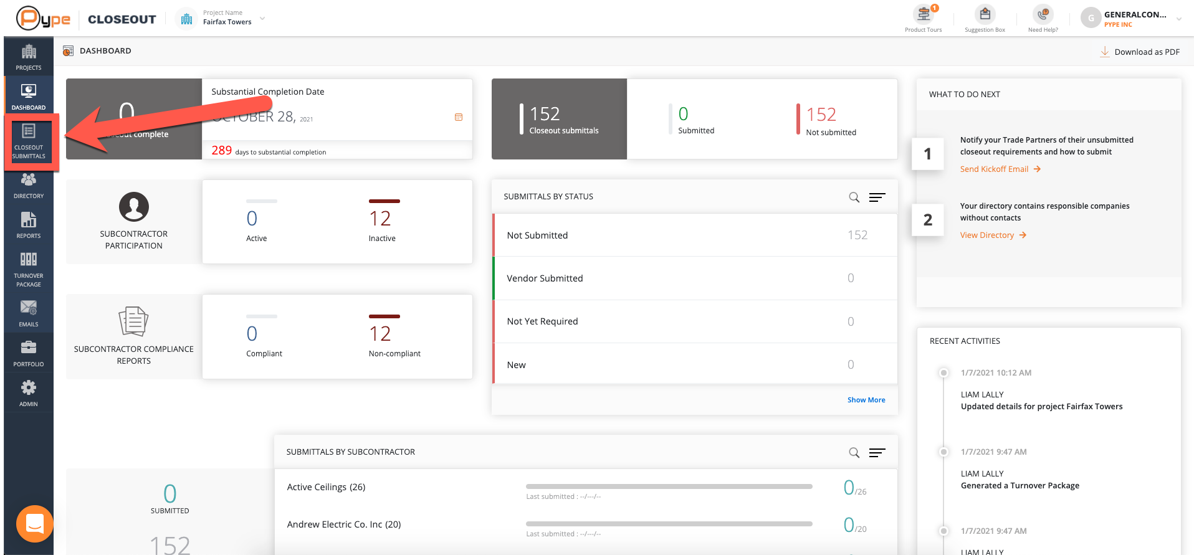Click Andrew Electric Co. Inc (20) row
Image resolution: width=1194 pixels, height=555 pixels.
(586, 524)
